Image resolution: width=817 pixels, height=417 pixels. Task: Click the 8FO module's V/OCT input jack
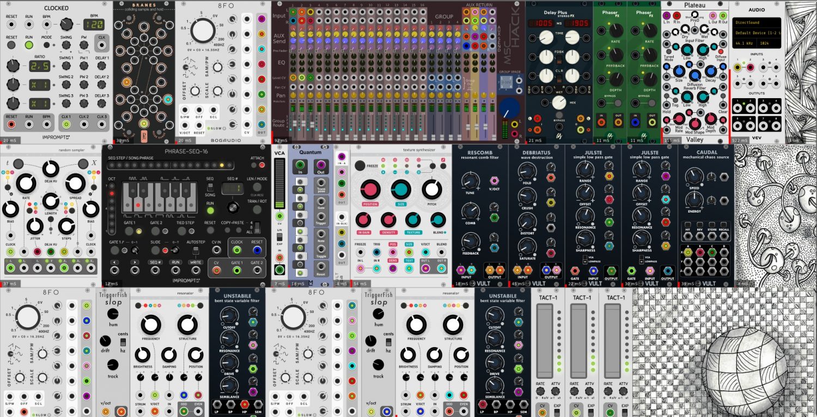185,125
